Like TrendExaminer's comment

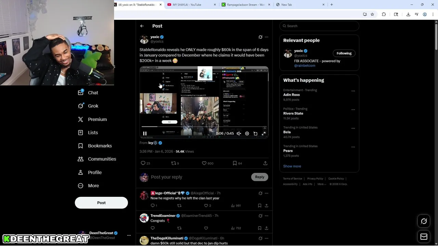tap(206, 228)
